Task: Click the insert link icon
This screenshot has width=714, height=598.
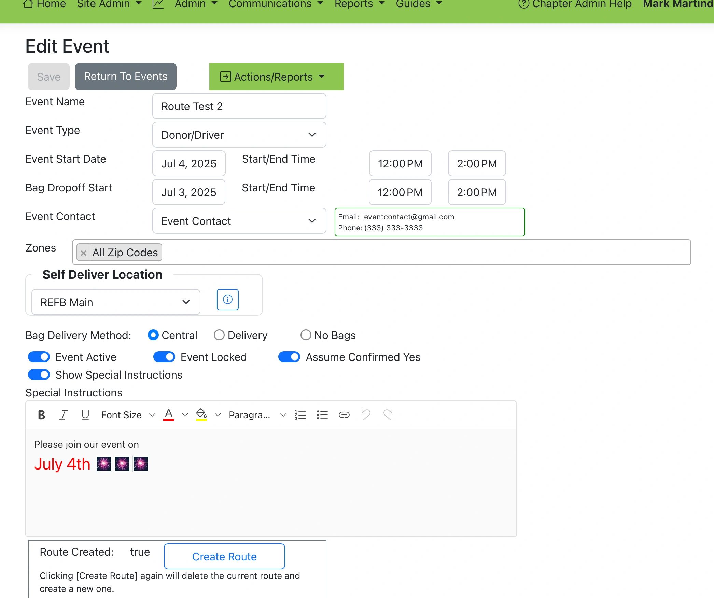Action: (344, 415)
